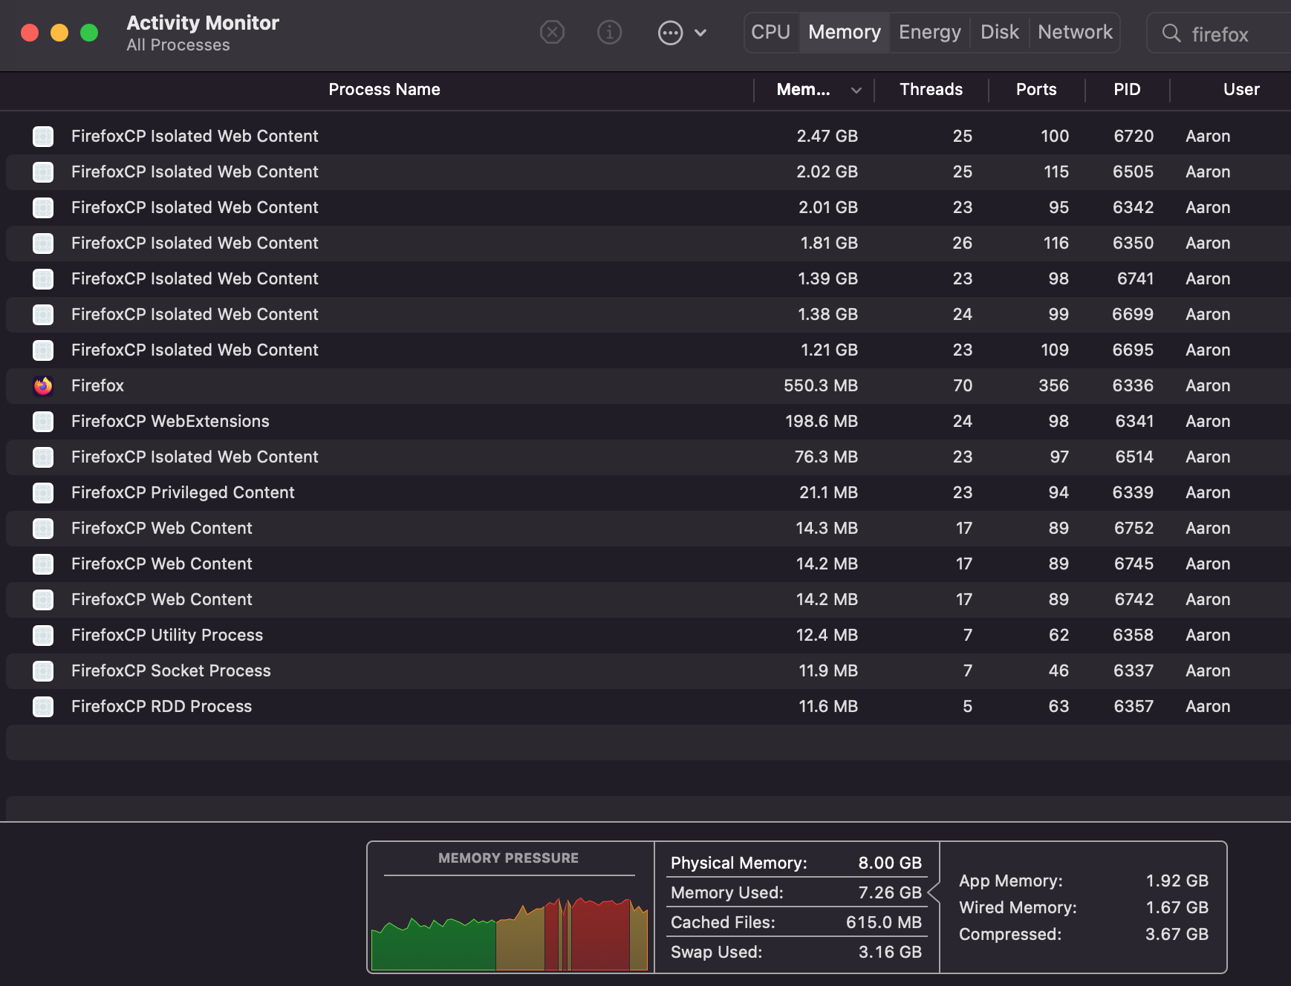Click the FirefoxCP WebExtensions process icon

(x=43, y=421)
